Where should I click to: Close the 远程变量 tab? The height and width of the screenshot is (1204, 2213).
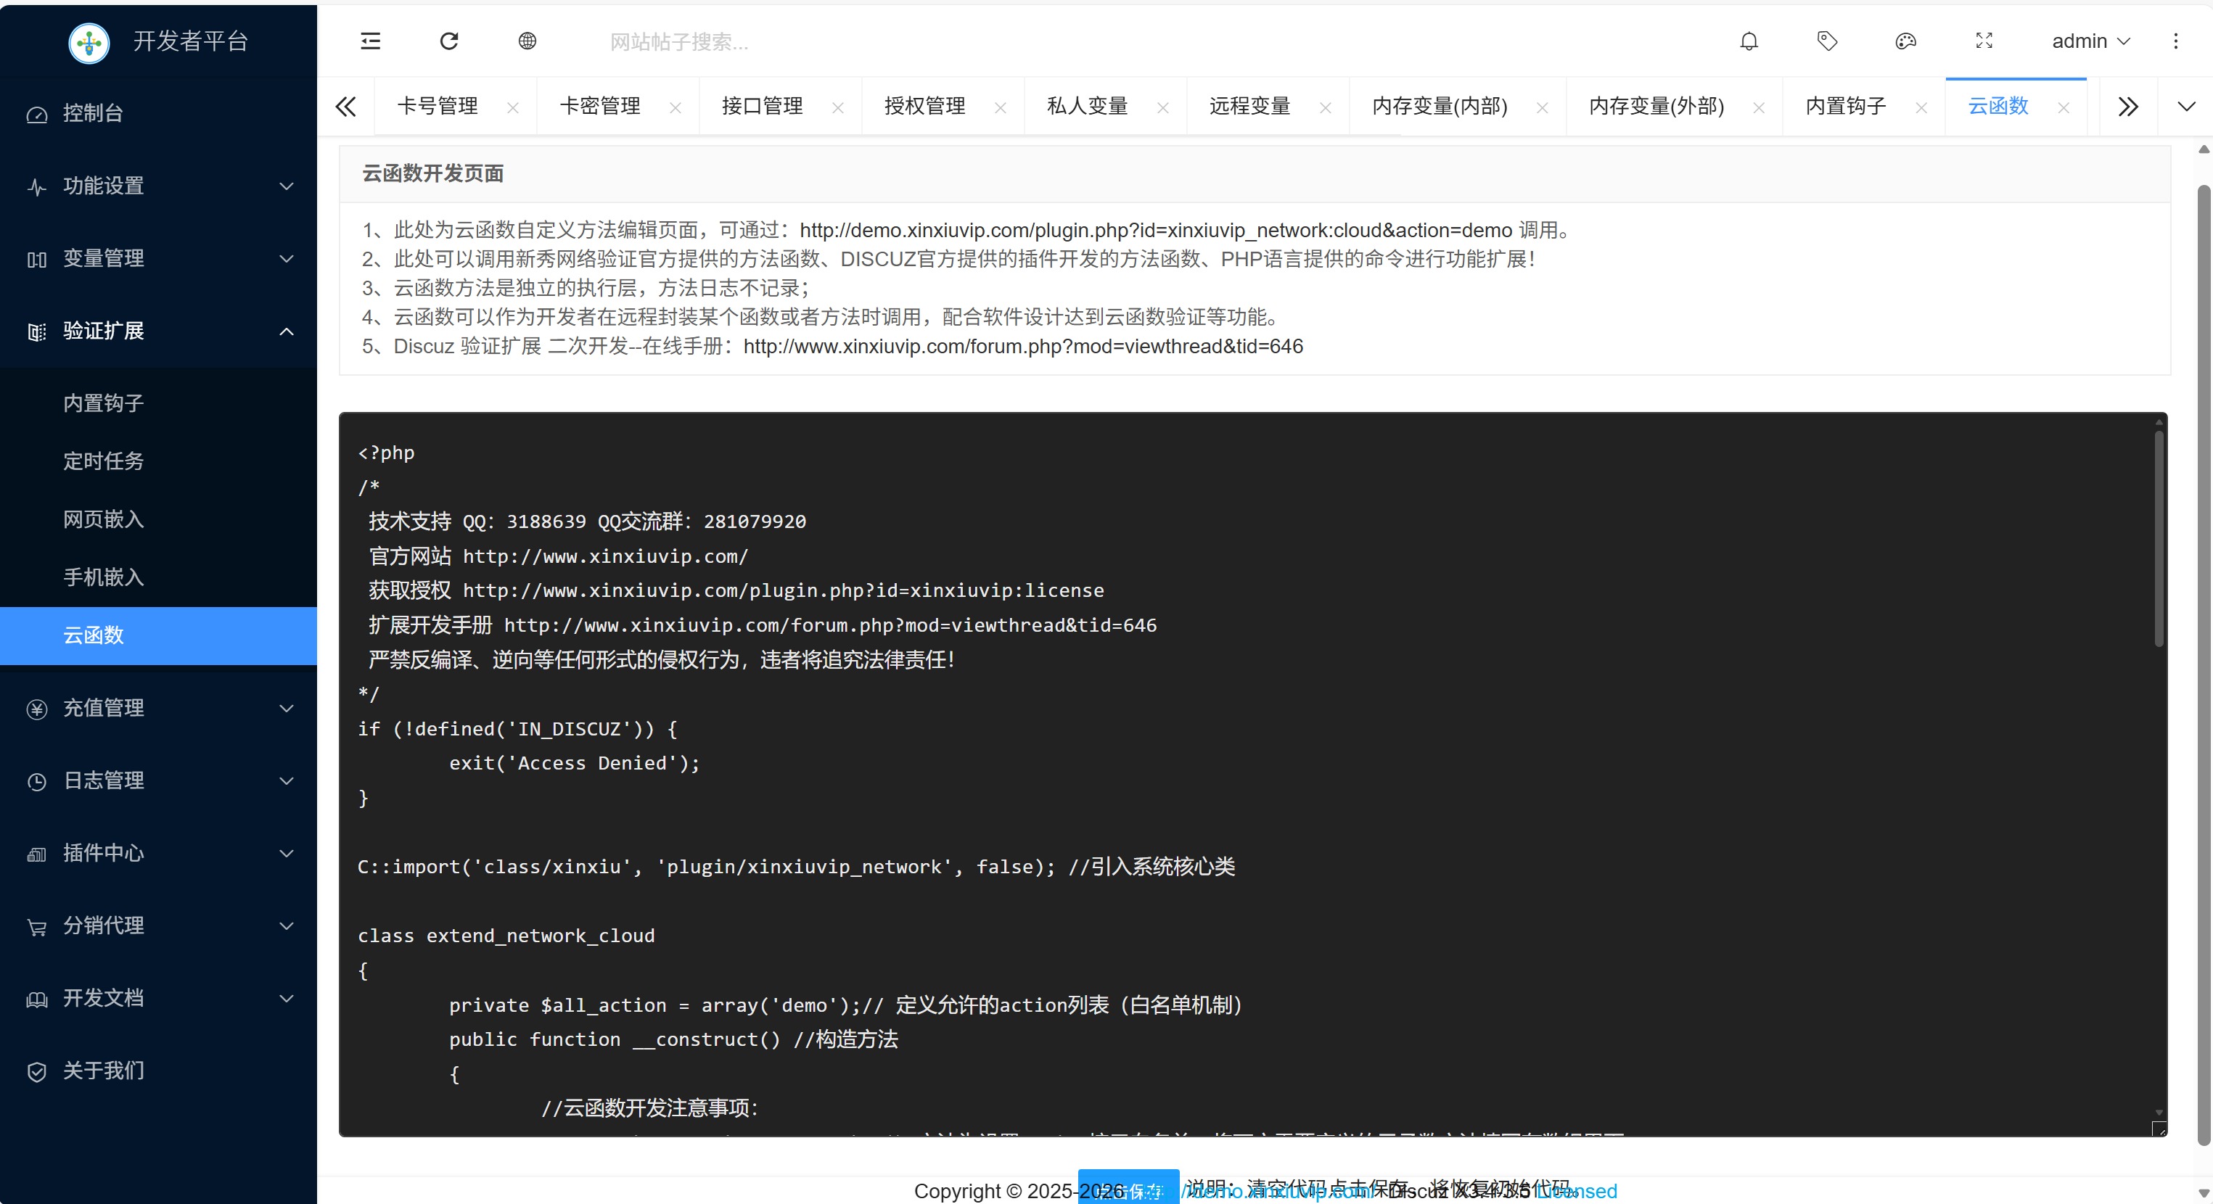1326,107
